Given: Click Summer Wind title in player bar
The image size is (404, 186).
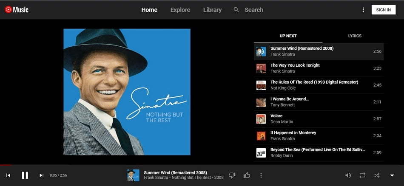Looking at the screenshot, I should 175,172.
